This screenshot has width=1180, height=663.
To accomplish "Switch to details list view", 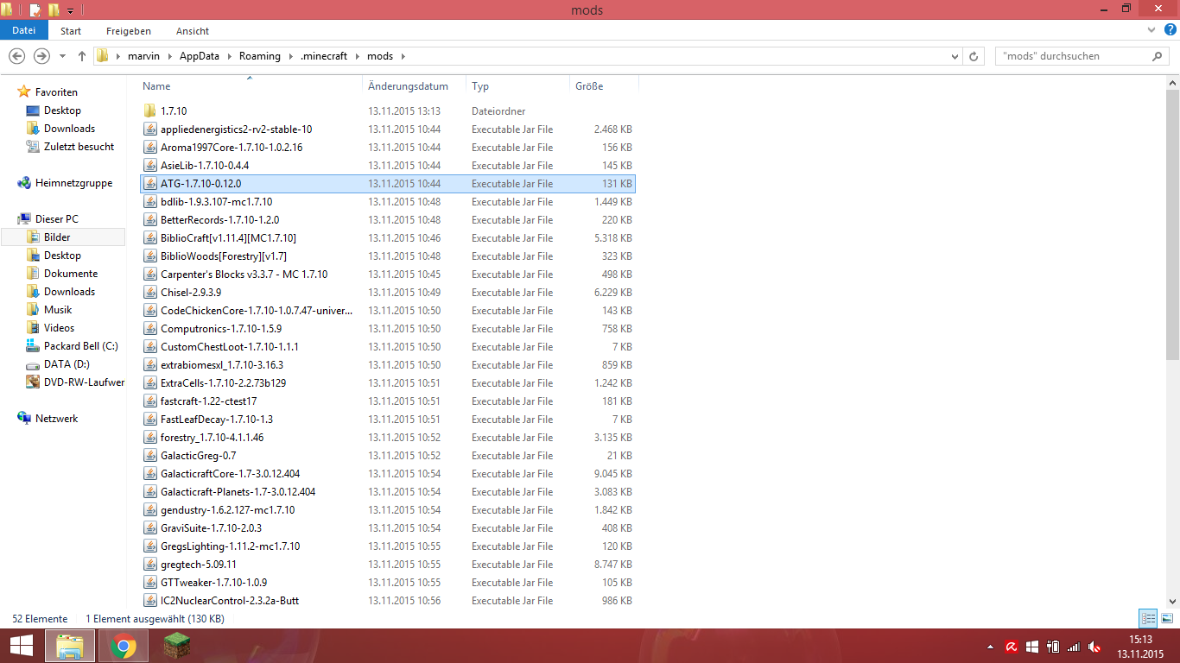I will click(x=1148, y=618).
